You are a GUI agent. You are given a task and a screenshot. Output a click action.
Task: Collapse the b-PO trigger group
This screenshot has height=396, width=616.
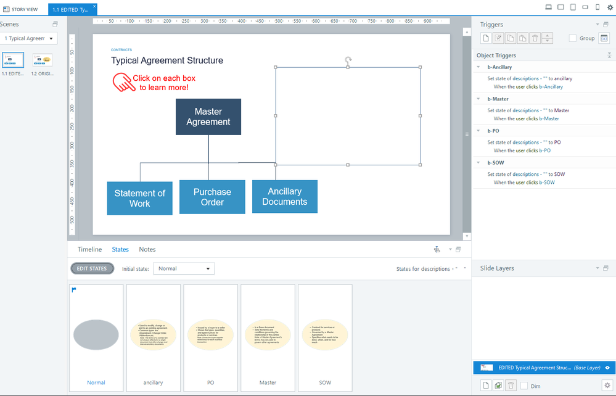click(x=478, y=131)
